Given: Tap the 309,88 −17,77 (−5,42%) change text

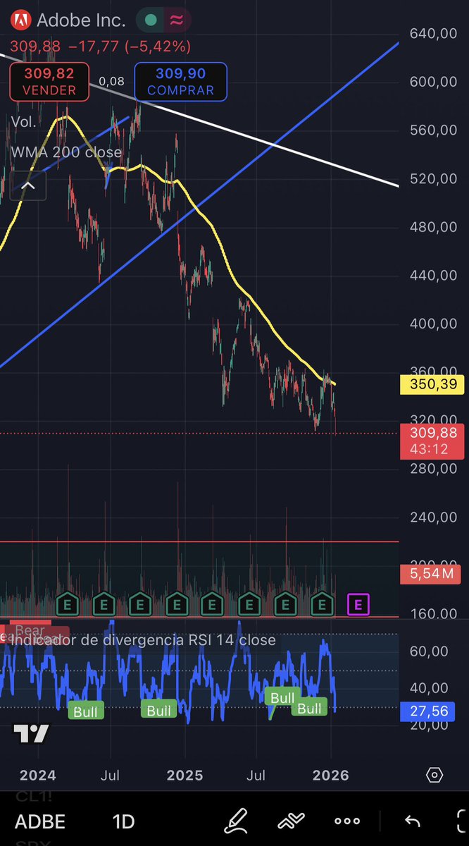Looking at the screenshot, I should pyautogui.click(x=101, y=47).
